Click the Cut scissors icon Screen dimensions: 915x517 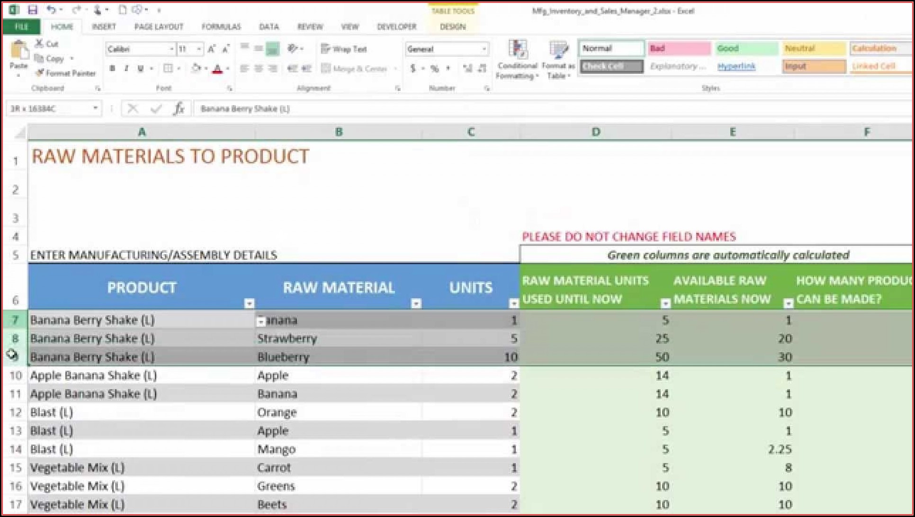coord(39,44)
